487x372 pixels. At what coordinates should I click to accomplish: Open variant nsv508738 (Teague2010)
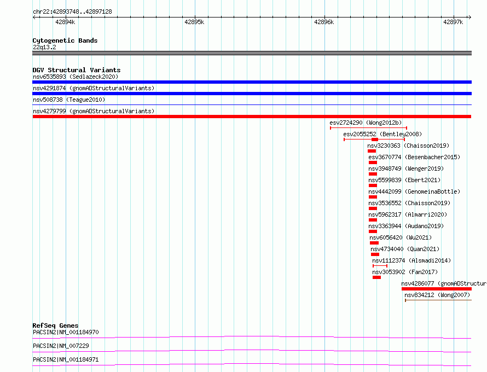(x=69, y=100)
